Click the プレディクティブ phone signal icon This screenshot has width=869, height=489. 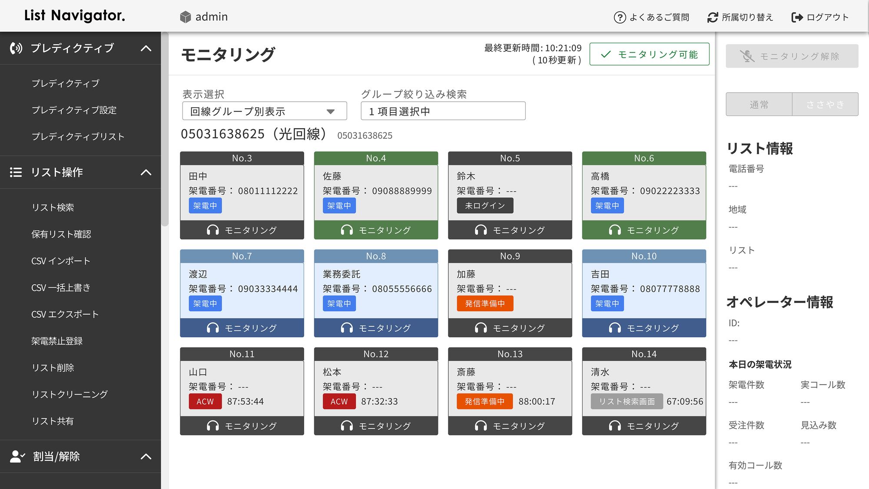[16, 48]
